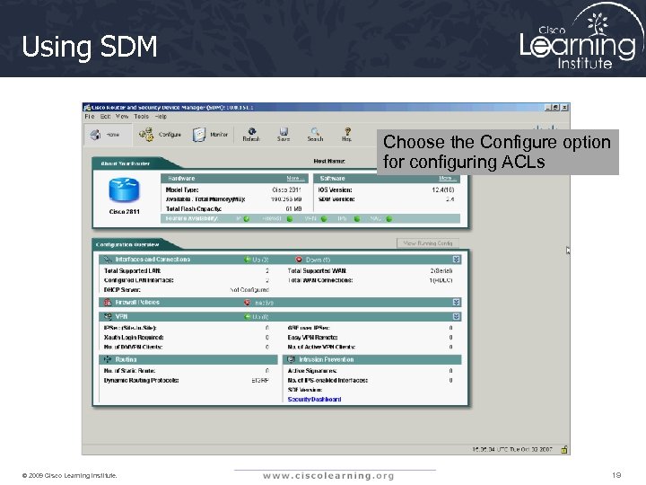Select the Total Flash Capacity label
This screenshot has height=485, width=646.
click(x=194, y=208)
